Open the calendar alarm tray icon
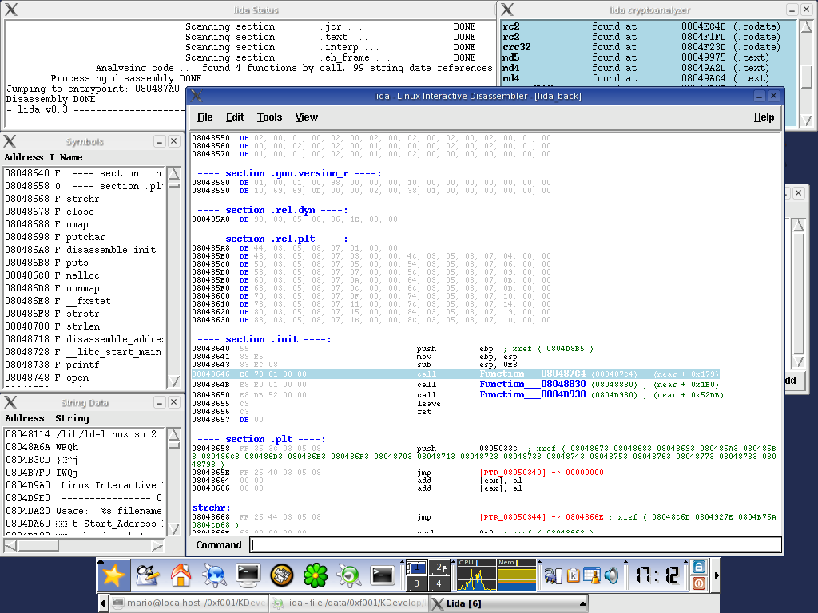818x613 pixels. [x=592, y=575]
